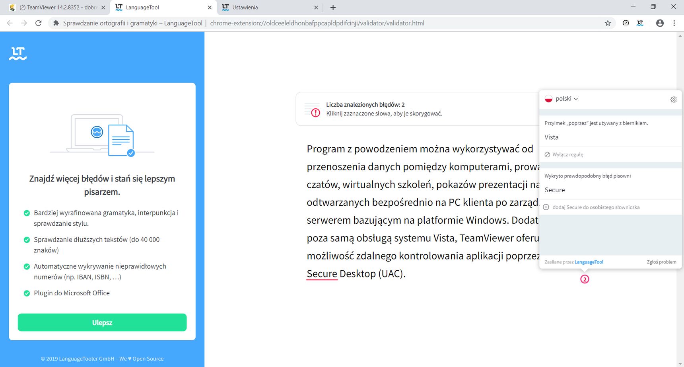Click the laptop and document illustration
684x367 pixels.
coord(102,135)
